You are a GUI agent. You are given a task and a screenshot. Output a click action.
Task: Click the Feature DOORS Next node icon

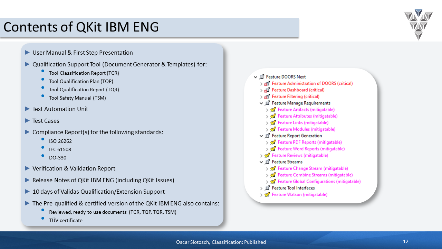(x=261, y=77)
